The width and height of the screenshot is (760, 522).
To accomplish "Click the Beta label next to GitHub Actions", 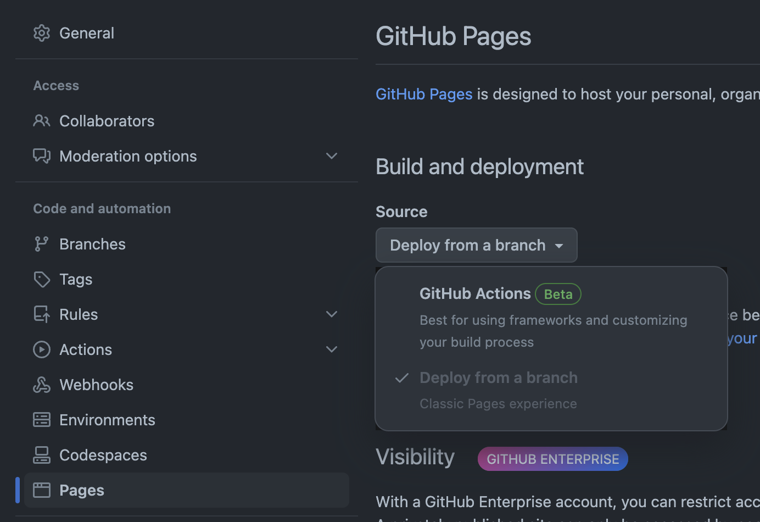I will coord(558,295).
